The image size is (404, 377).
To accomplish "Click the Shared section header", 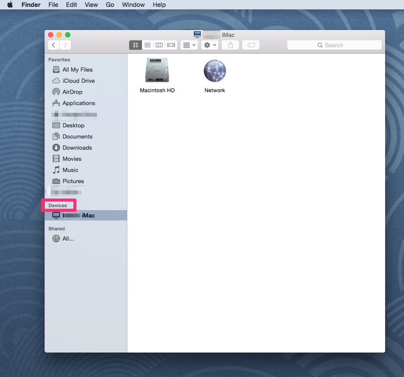I will tap(57, 229).
